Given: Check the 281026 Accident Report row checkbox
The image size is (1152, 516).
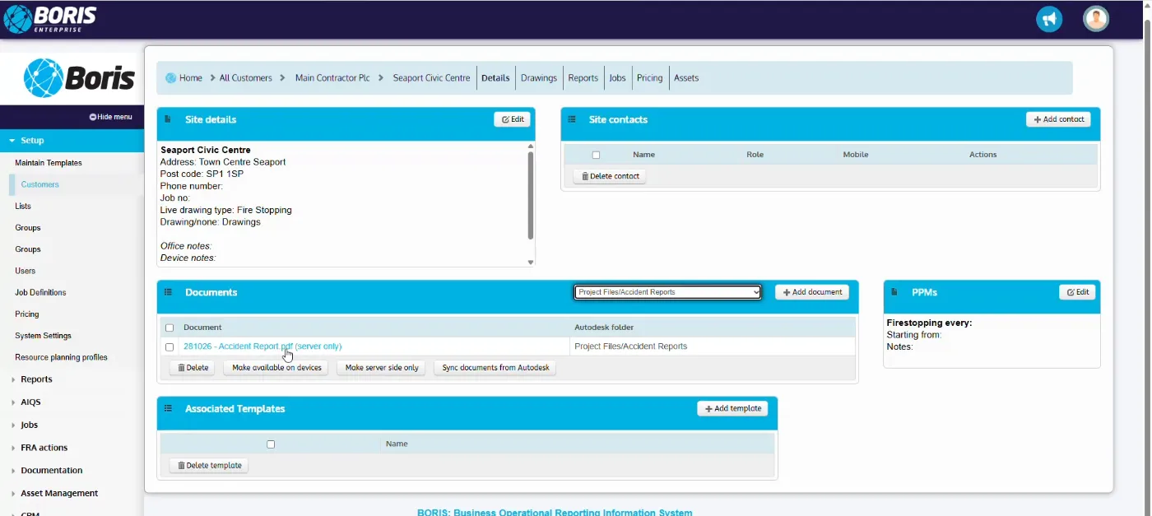Looking at the screenshot, I should 170,347.
